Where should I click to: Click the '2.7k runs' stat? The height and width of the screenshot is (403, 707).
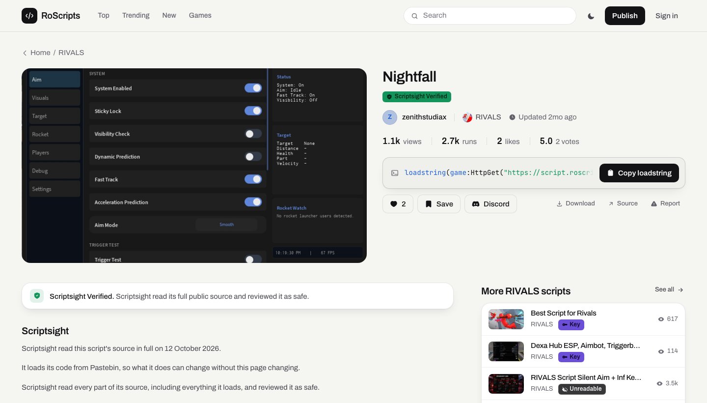[459, 142]
